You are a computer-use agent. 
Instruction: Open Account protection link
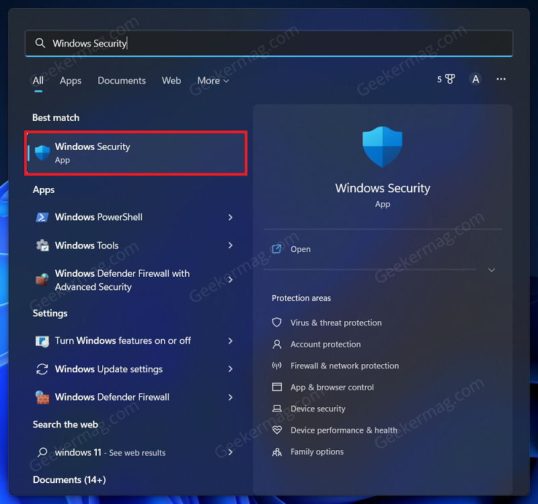[x=325, y=344]
